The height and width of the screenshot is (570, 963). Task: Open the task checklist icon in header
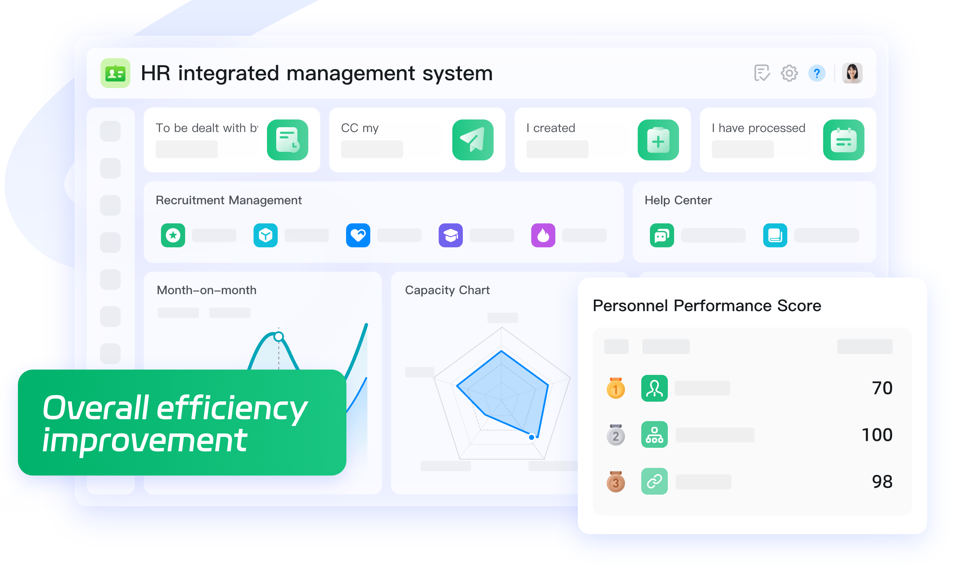762,73
